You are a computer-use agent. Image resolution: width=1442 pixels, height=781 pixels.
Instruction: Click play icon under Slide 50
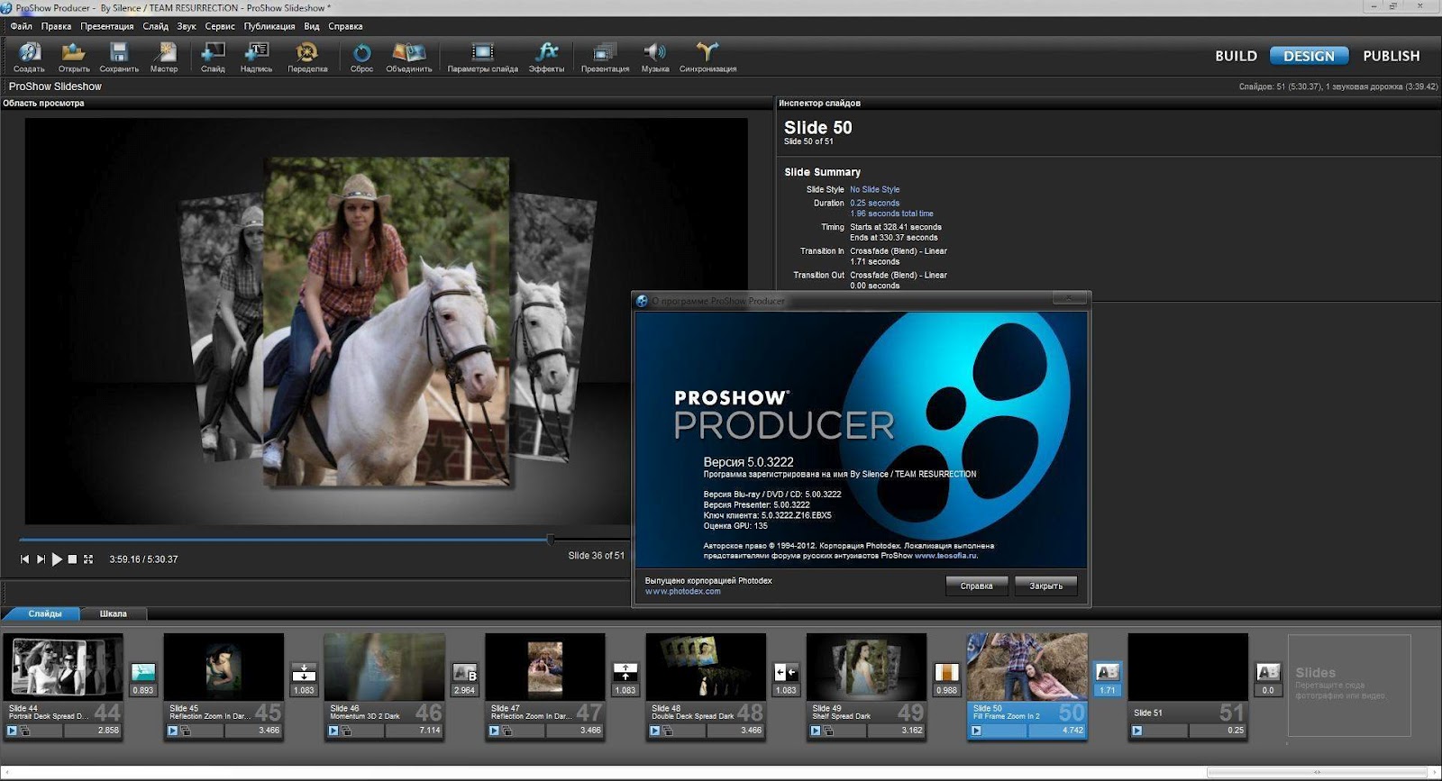tap(976, 731)
